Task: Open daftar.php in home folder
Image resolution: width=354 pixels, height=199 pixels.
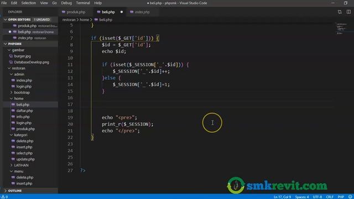Action: point(24,111)
